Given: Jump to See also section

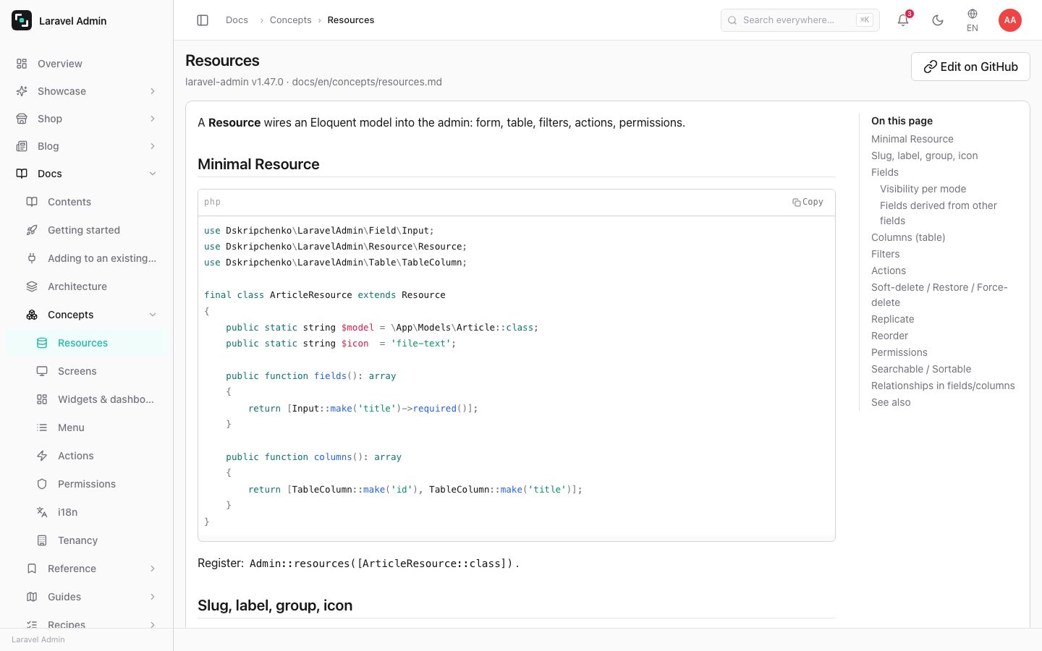Looking at the screenshot, I should point(891,402).
